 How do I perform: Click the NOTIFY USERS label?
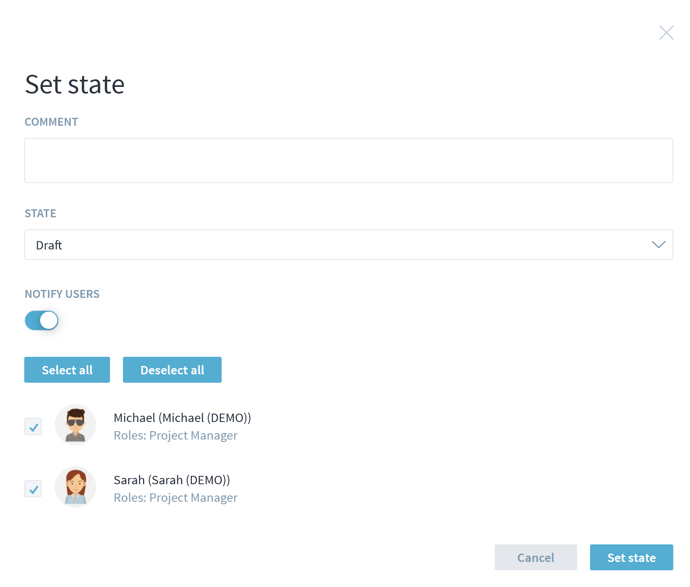pos(62,294)
